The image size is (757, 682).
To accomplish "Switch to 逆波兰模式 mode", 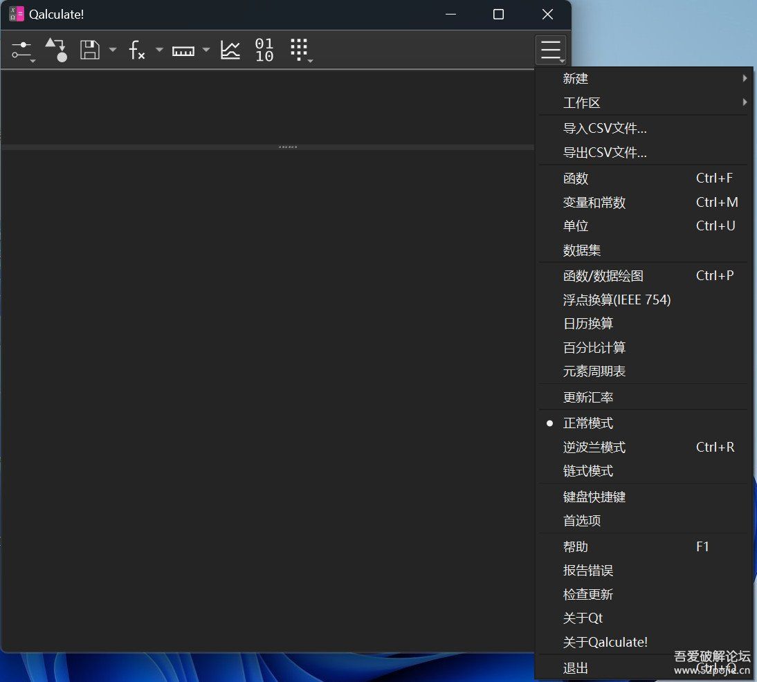I will tap(594, 448).
